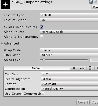Screen dimensions: 98x106
Task: Click the STAR_B Import Settings title
Action: point(32,2)
